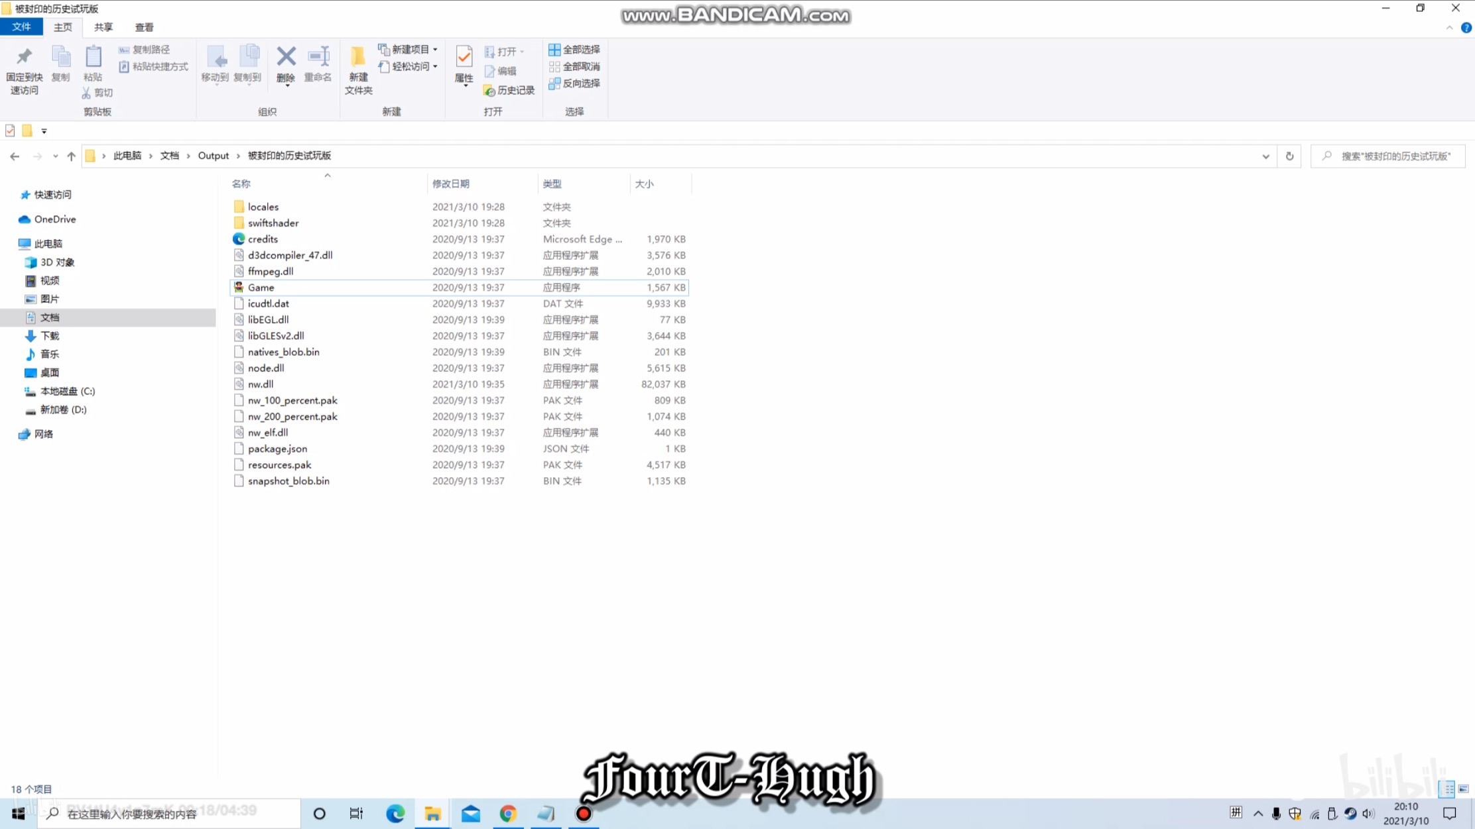Collapse the ribbon with the chevron
Image resolution: width=1475 pixels, height=829 pixels.
1449,28
